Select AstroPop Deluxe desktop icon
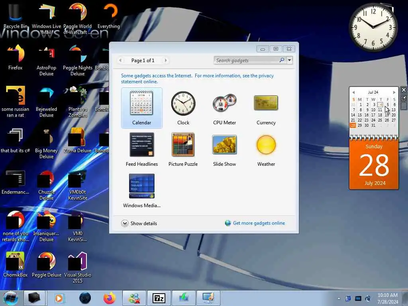The height and width of the screenshot is (306, 408). tap(46, 61)
